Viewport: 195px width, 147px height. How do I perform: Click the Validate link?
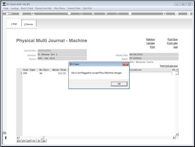(150, 43)
